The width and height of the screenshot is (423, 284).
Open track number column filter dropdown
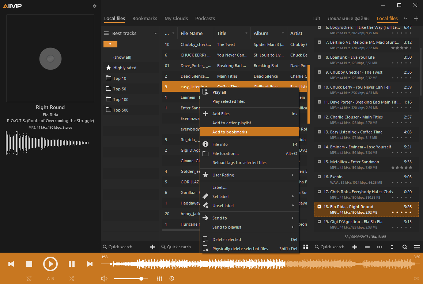[x=173, y=33]
